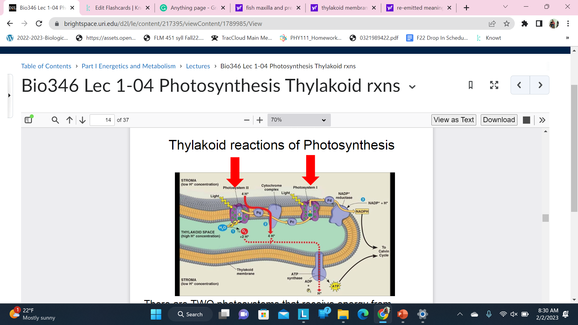This screenshot has width=578, height=325.
Task: Open the Chrome extensions puzzle icon
Action: [x=525, y=23]
